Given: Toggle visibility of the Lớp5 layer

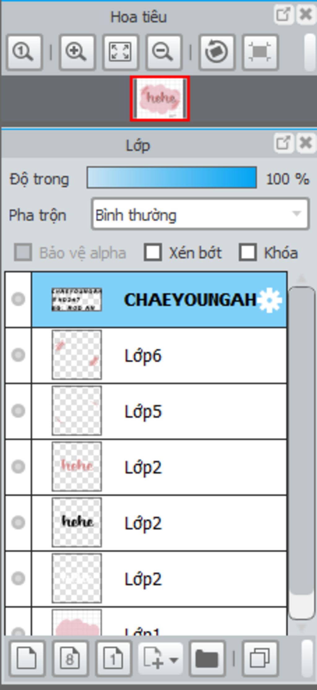Looking at the screenshot, I should pos(18,411).
